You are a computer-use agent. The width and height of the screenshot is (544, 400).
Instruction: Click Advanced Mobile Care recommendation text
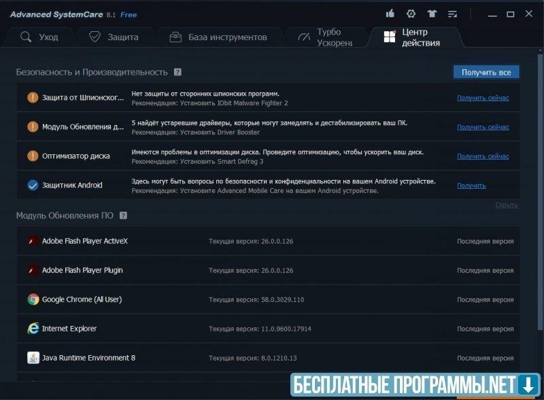(x=255, y=191)
